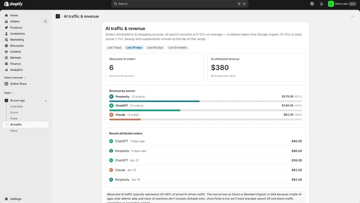Open the ChatGPT Apr 27 order

tap(206, 161)
